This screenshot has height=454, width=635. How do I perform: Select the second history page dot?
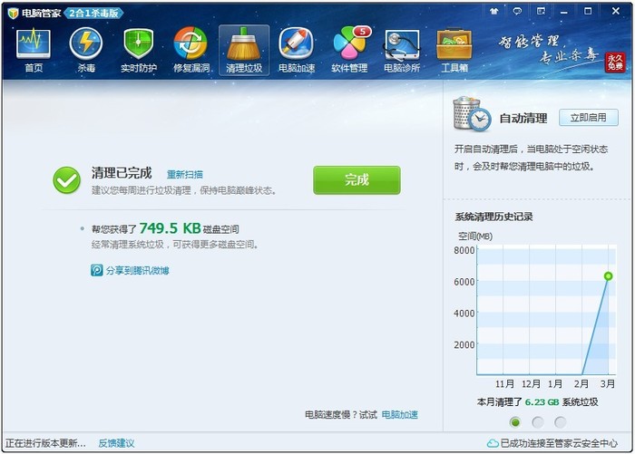click(538, 422)
